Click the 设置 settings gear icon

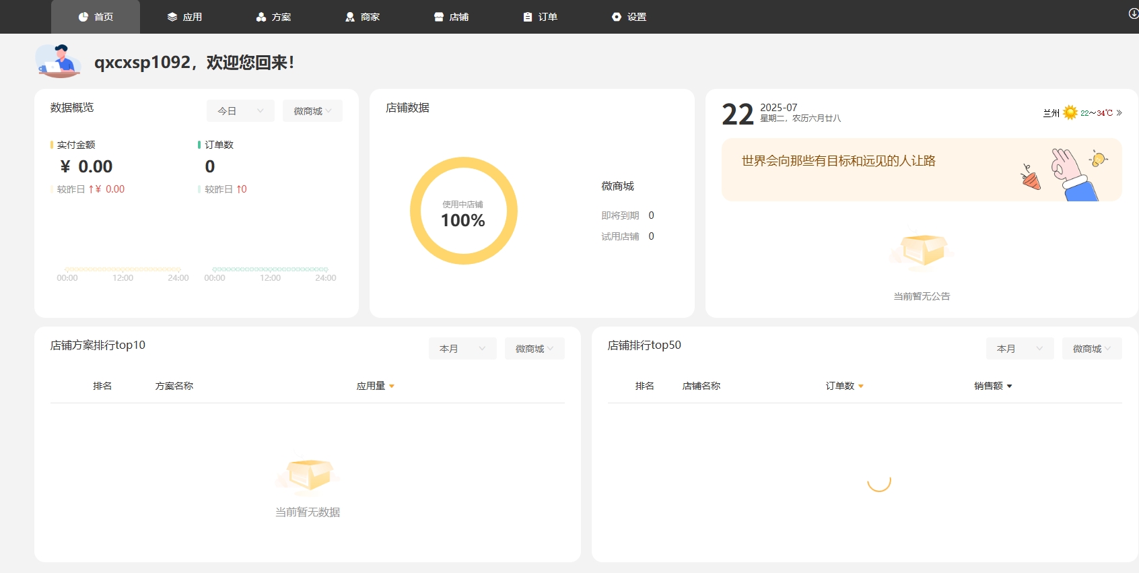pos(617,17)
